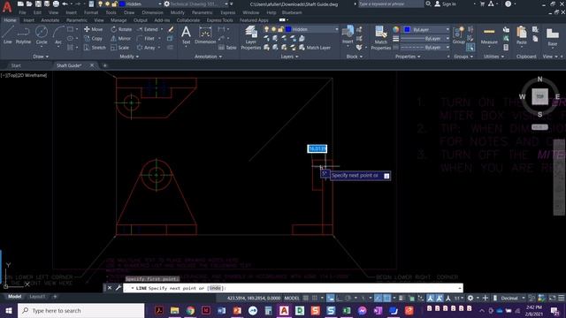
Task: Choose the Fillet command
Action: [x=146, y=38]
